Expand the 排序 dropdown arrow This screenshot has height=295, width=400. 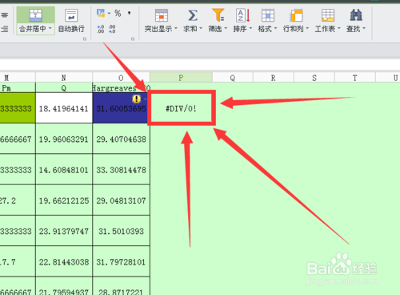point(250,28)
